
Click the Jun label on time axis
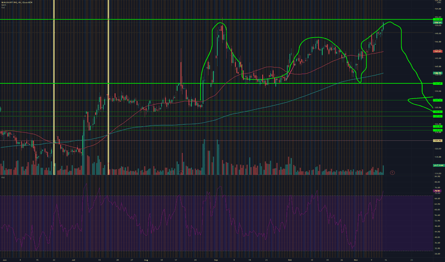click(4, 260)
